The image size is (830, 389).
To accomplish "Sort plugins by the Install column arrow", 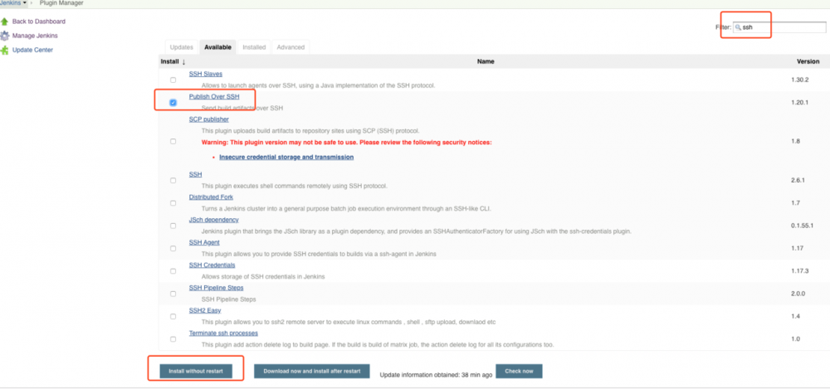I will (x=183, y=62).
